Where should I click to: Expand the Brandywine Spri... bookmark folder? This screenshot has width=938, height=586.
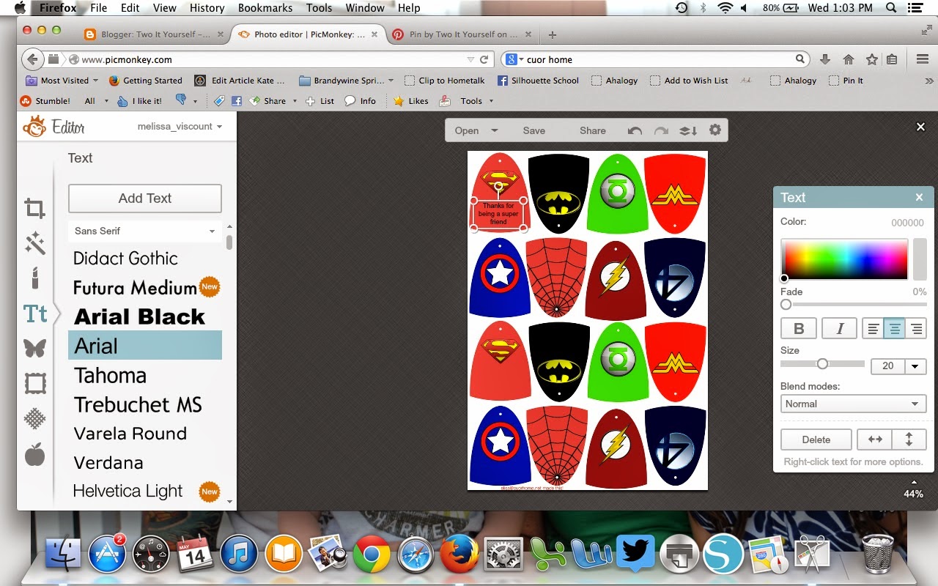pos(345,81)
